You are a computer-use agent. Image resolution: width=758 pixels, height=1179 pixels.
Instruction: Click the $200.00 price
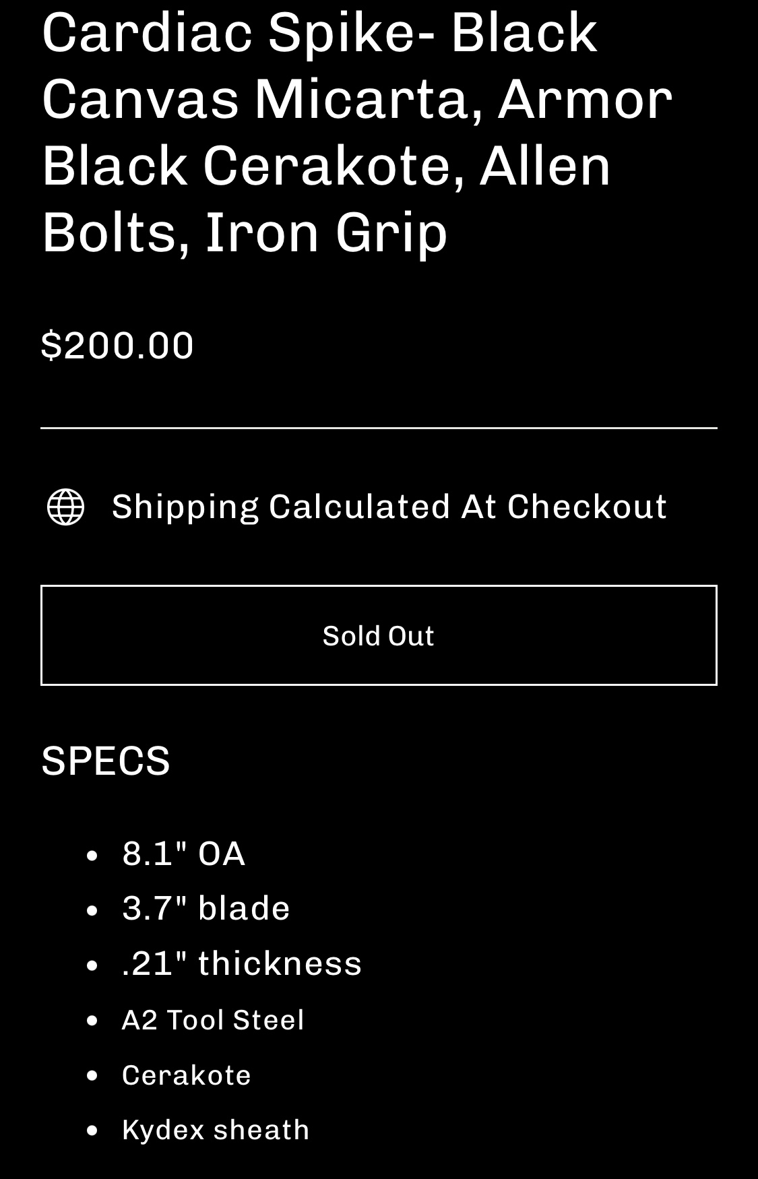click(x=117, y=346)
